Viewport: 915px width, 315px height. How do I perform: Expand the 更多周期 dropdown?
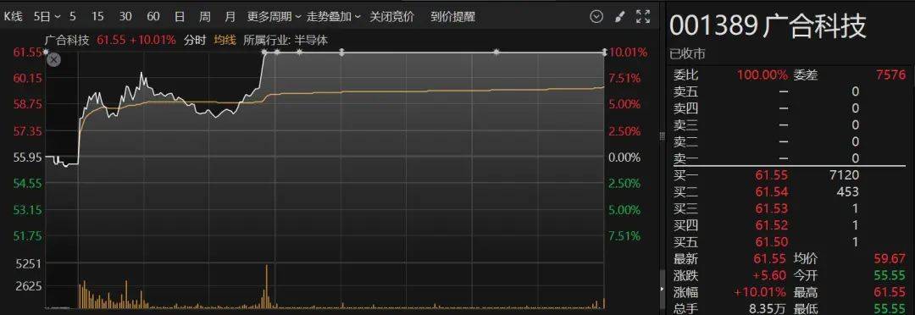[274, 16]
